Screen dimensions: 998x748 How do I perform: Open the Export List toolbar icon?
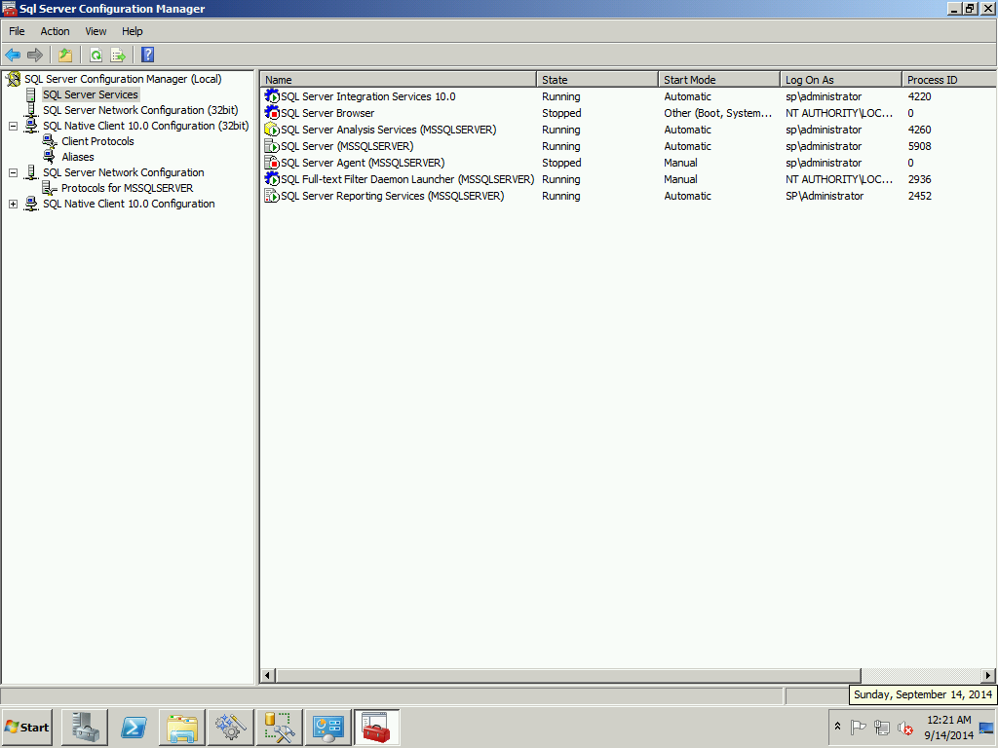click(x=118, y=55)
